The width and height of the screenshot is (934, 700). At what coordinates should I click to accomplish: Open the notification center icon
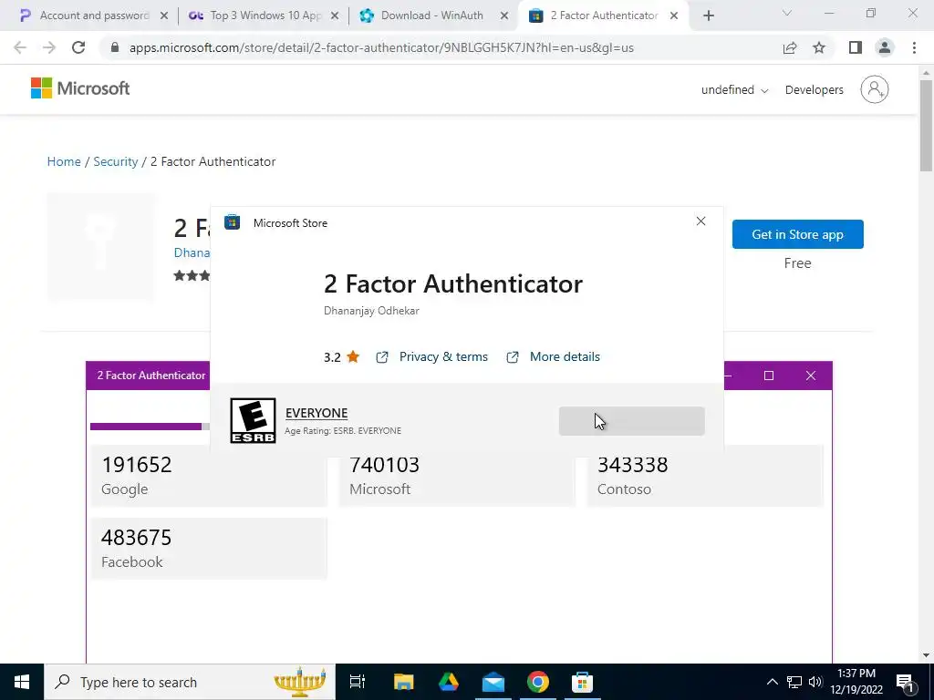(x=906, y=682)
